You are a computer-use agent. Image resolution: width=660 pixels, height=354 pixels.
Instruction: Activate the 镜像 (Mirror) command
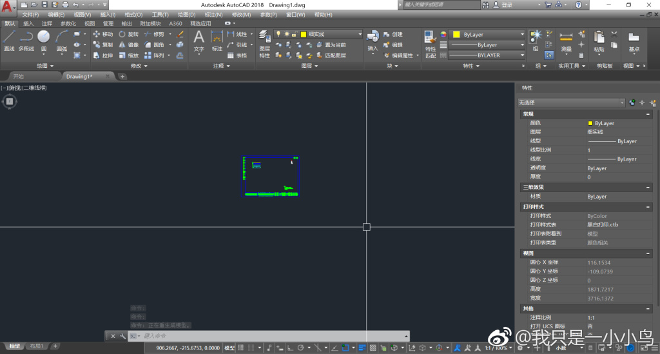128,44
